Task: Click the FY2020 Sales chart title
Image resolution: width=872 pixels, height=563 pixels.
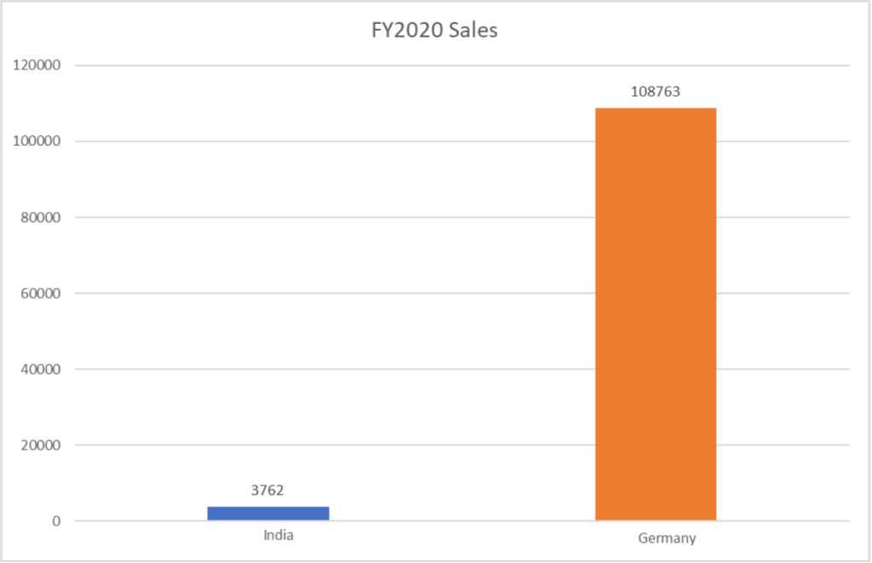Action: (435, 32)
